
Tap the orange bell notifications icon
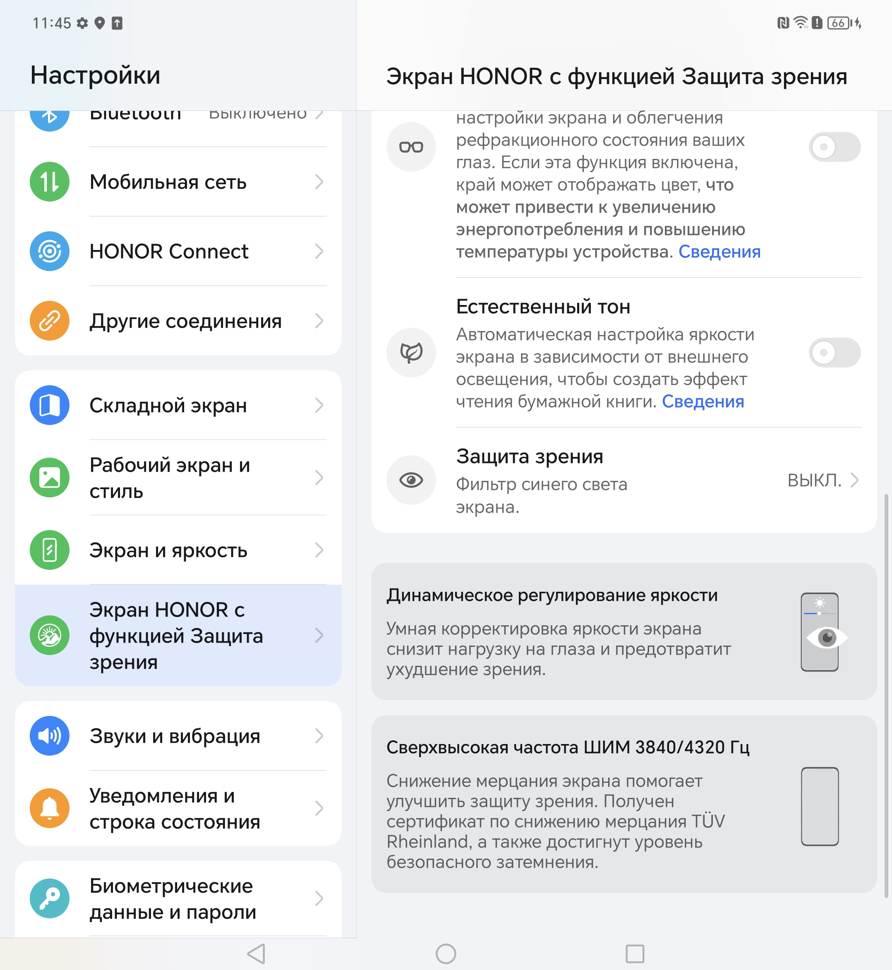click(50, 808)
